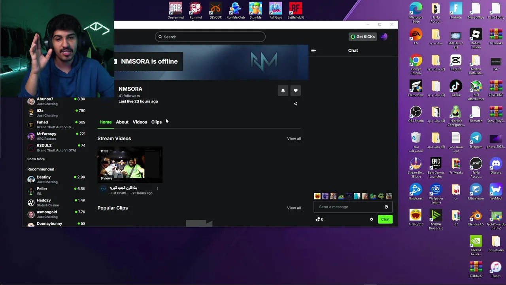Collapse the chat panel with the arrow icon
The image size is (506, 285).
pos(313,51)
